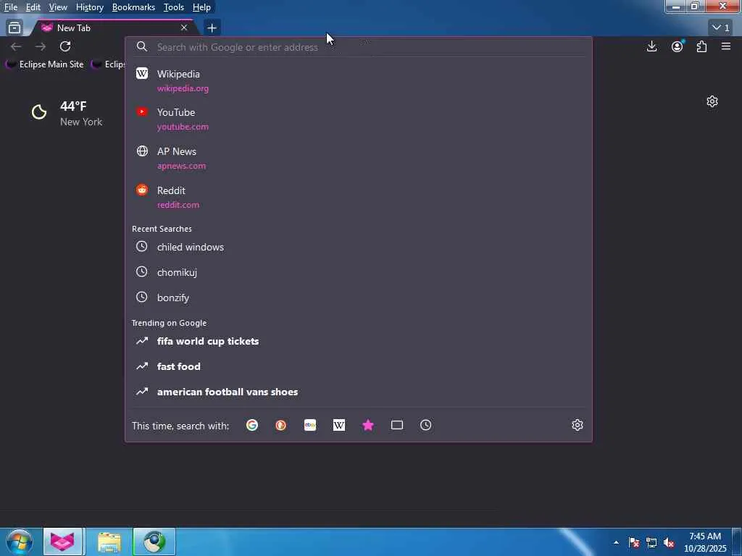Open the Help menu

[201, 7]
